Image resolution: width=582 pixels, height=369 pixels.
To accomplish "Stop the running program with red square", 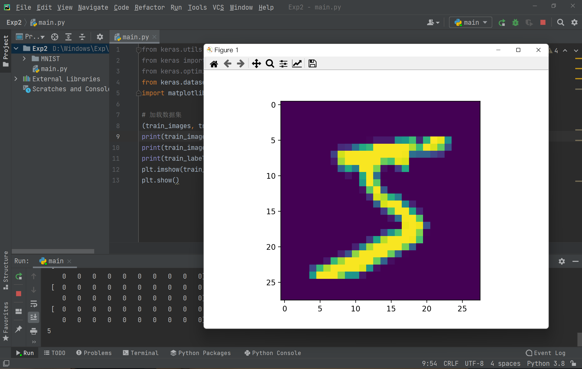I will click(543, 23).
